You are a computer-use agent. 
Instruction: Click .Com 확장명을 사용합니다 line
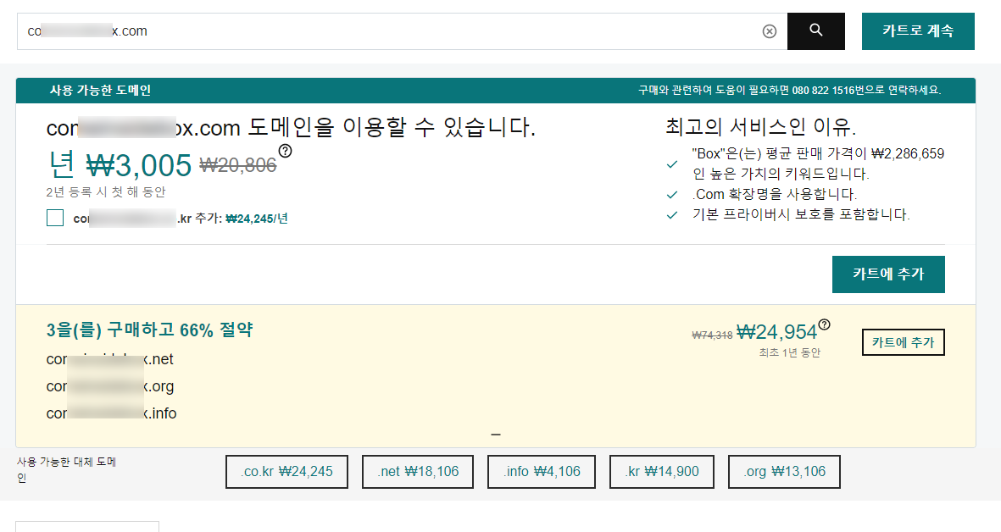pos(775,194)
